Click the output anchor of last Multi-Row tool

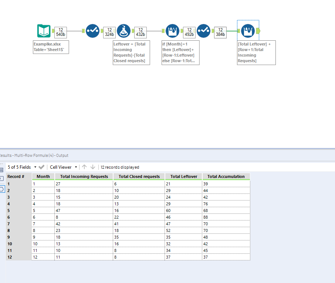[258, 31]
